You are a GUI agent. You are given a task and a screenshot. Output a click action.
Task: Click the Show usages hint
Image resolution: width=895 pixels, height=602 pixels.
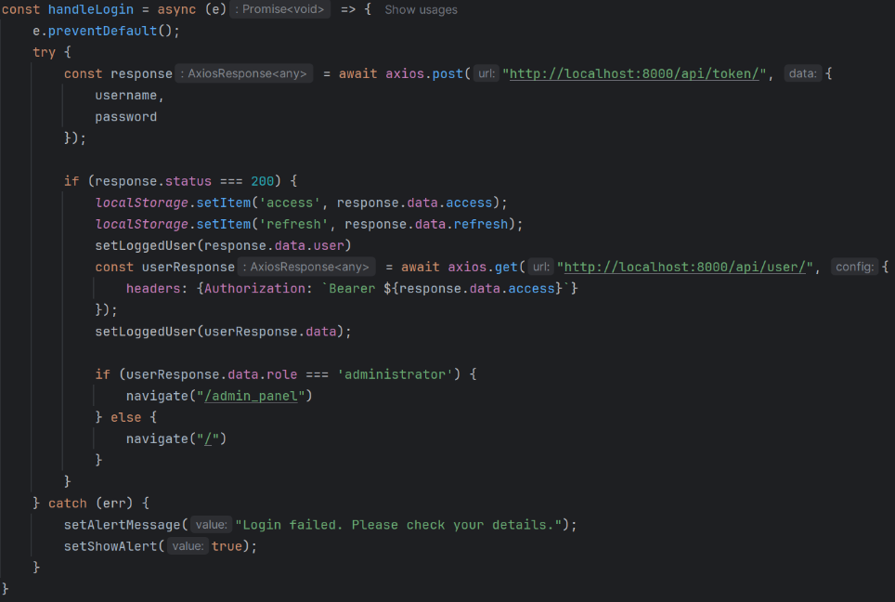[x=421, y=9]
